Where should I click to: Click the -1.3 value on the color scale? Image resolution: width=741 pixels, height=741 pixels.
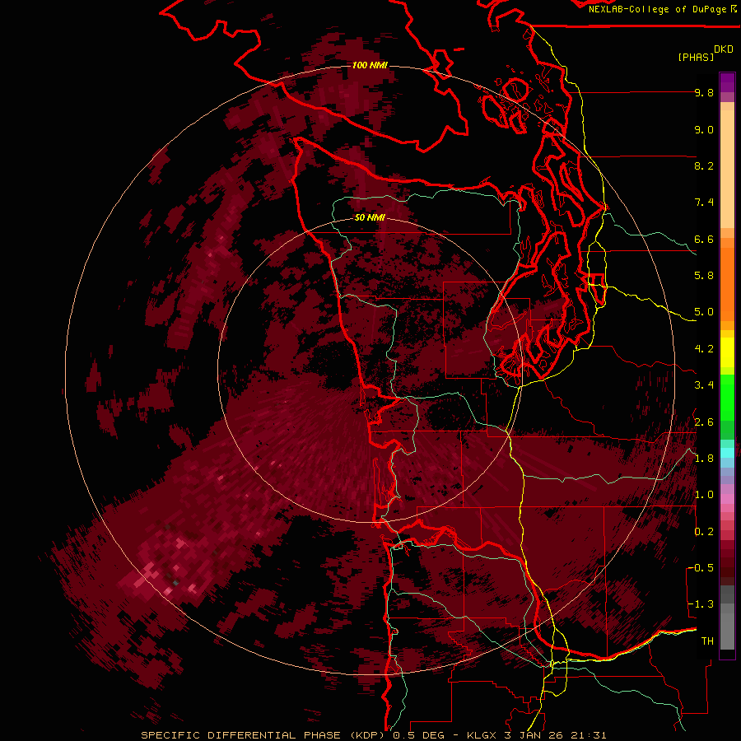(x=701, y=604)
